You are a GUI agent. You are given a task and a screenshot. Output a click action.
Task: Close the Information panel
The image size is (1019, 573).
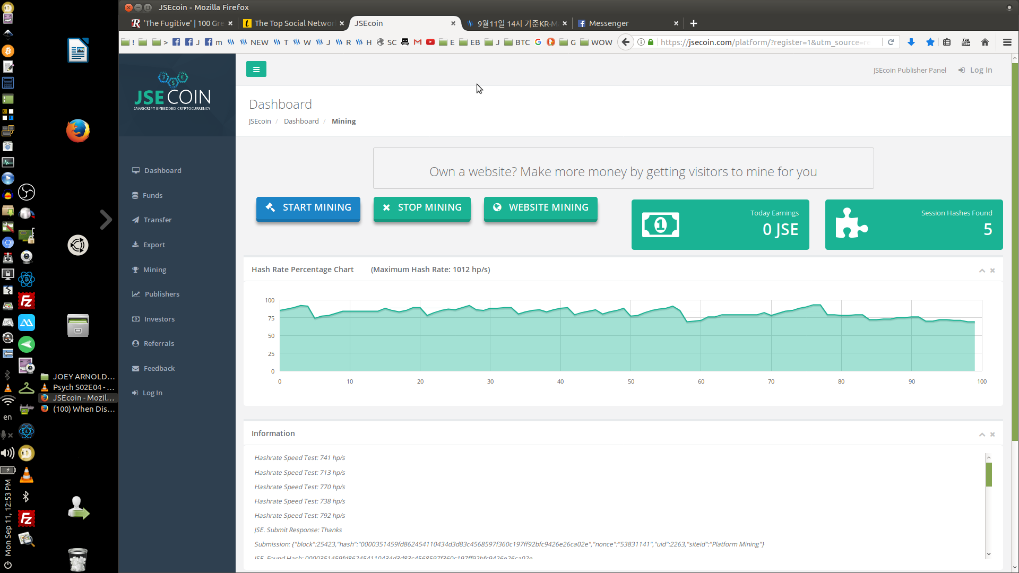click(x=992, y=435)
